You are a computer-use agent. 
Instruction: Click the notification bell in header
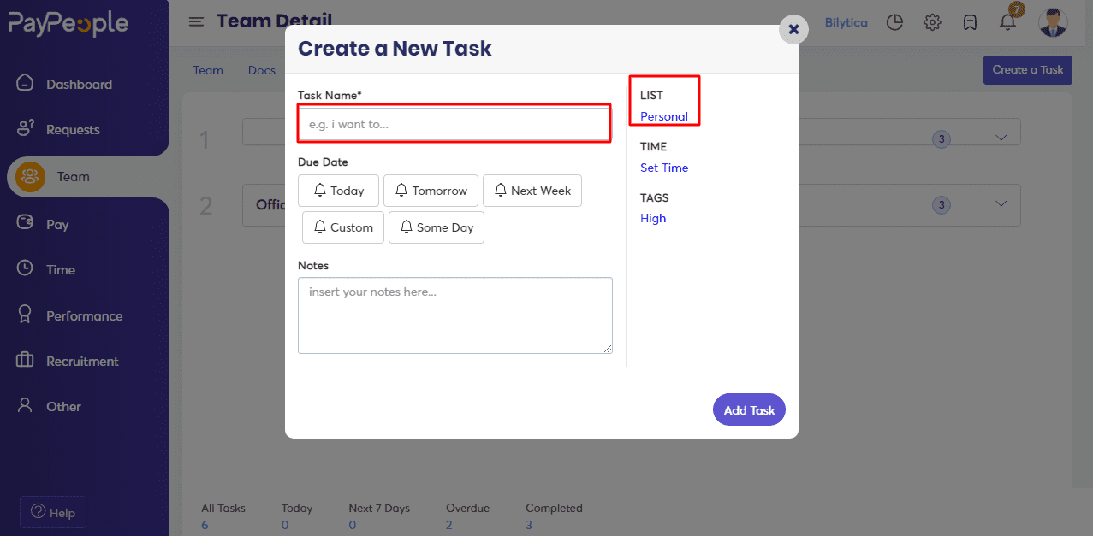coord(1008,22)
